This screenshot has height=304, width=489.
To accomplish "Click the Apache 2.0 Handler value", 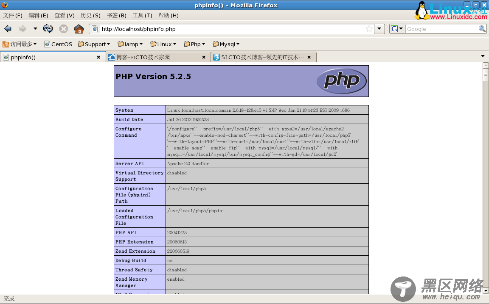I will (x=188, y=164).
